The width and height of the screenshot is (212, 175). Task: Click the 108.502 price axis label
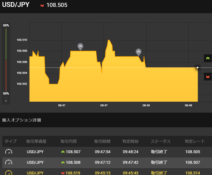(x=22, y=84)
